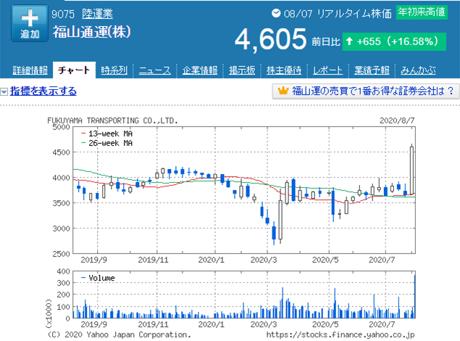This screenshot has height=341, width=460.
Task: Open the みんかぶ tab
Action: (418, 70)
